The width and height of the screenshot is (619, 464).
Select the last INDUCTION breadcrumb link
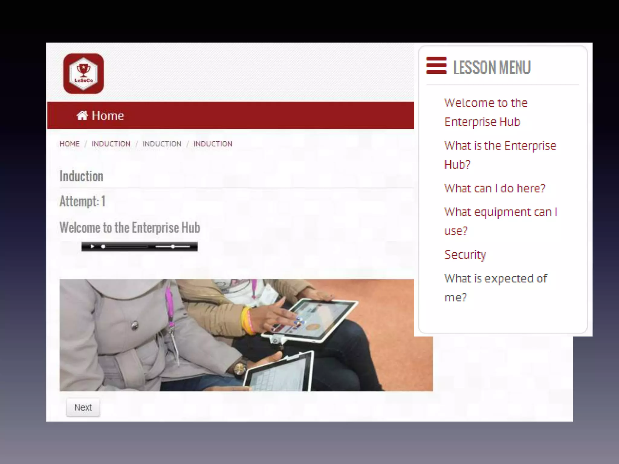(213, 144)
